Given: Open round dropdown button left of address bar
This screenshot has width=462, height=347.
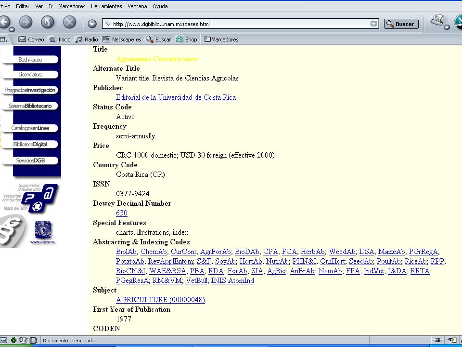Looking at the screenshot, I should tap(92, 24).
